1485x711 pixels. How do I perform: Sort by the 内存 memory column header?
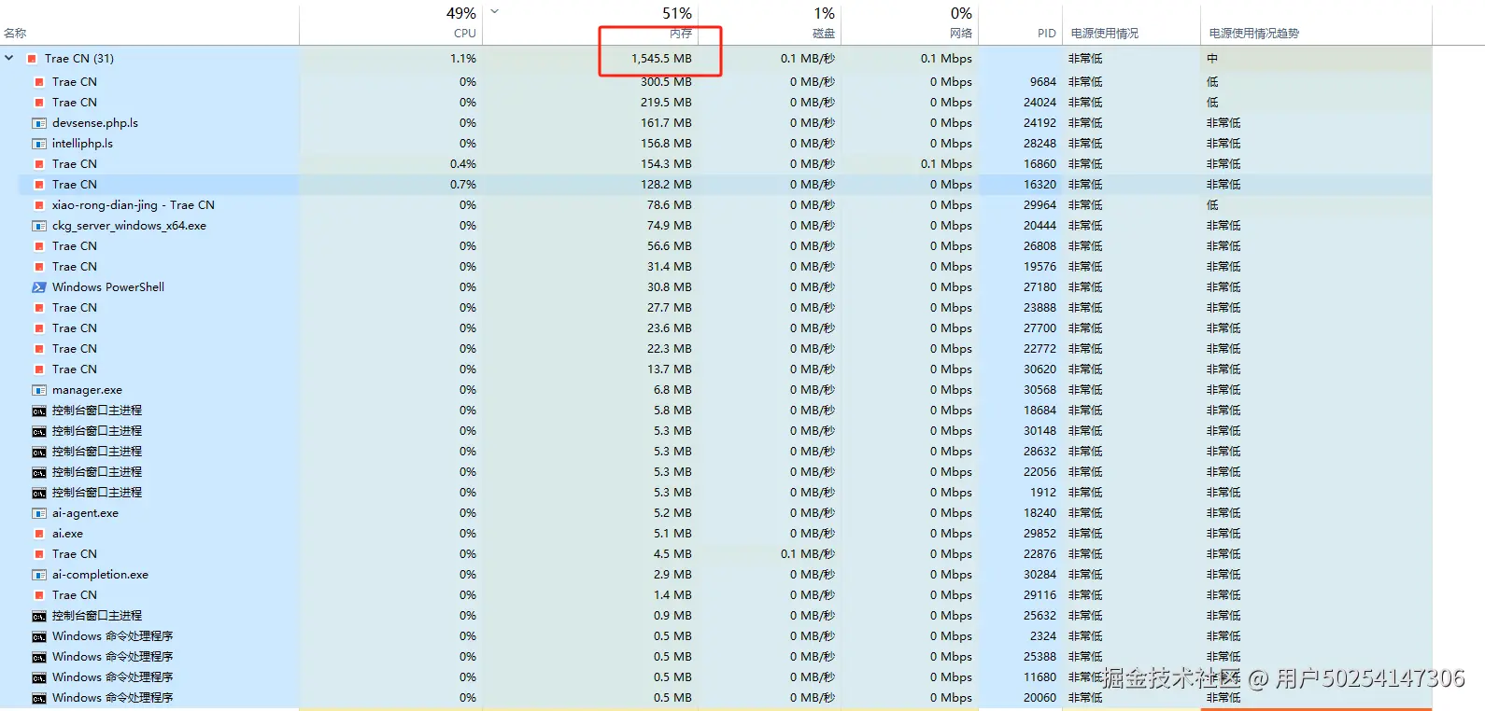680,33
